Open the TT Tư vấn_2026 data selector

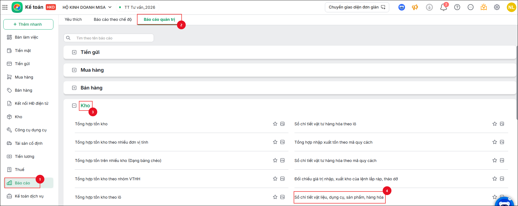click(x=138, y=7)
